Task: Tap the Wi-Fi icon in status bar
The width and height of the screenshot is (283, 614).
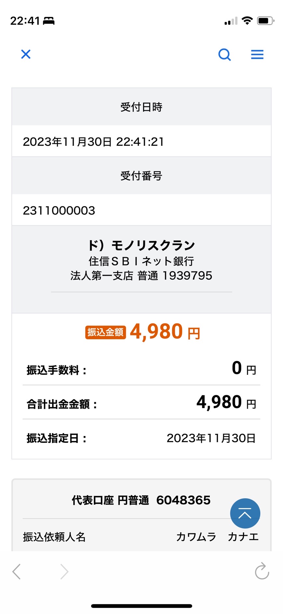Action: click(x=248, y=21)
